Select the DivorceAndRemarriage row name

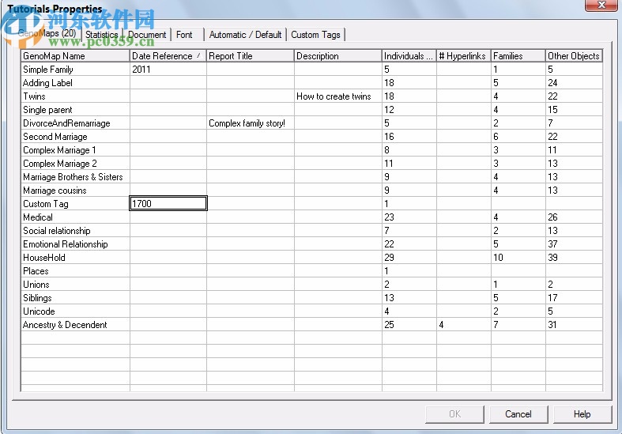[x=66, y=123]
